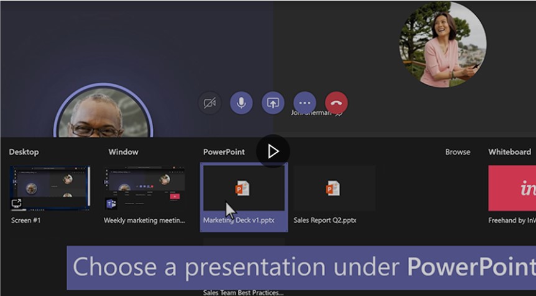This screenshot has width=536, height=296.
Task: Click Sales Team Best Practices presentation label
Action: 243,292
